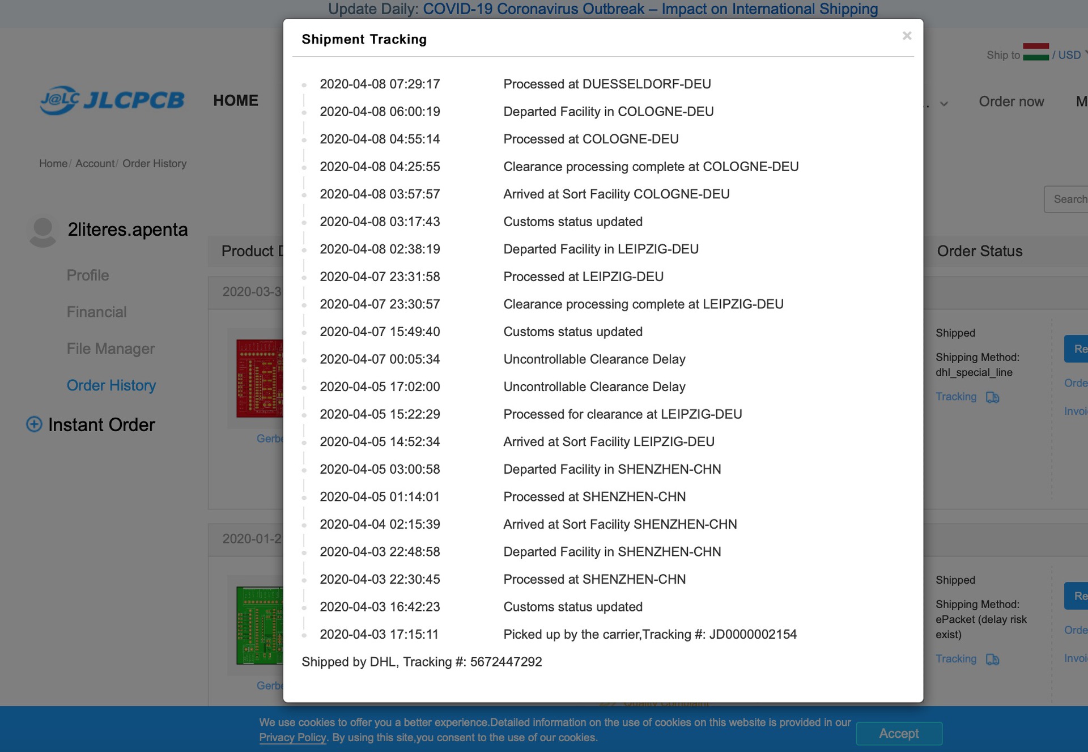Click the order Search input field
1088x752 pixels.
[1068, 199]
